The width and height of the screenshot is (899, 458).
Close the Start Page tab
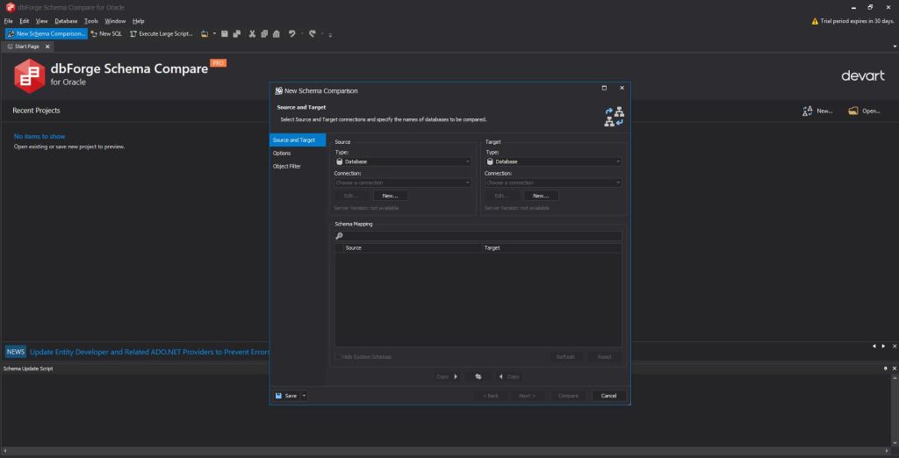(47, 47)
